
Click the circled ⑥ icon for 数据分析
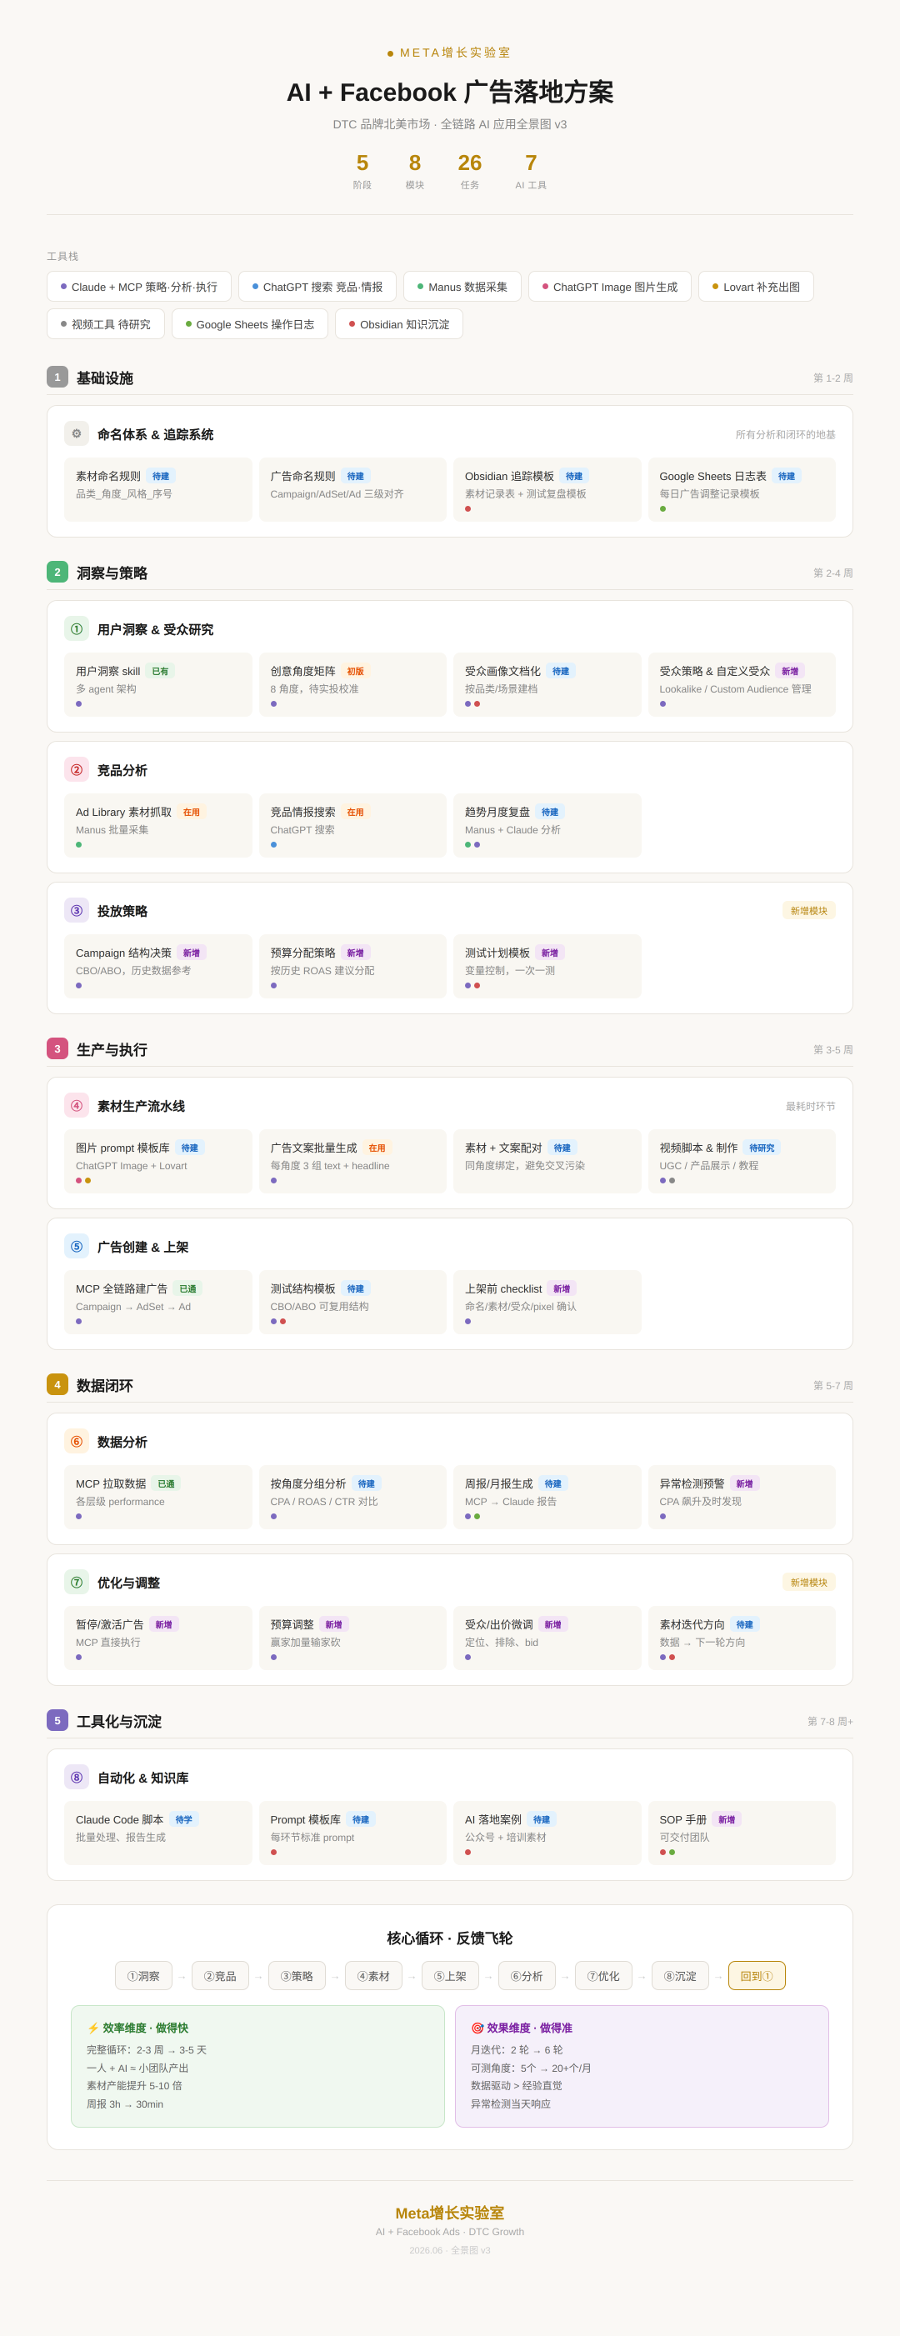tap(76, 1440)
